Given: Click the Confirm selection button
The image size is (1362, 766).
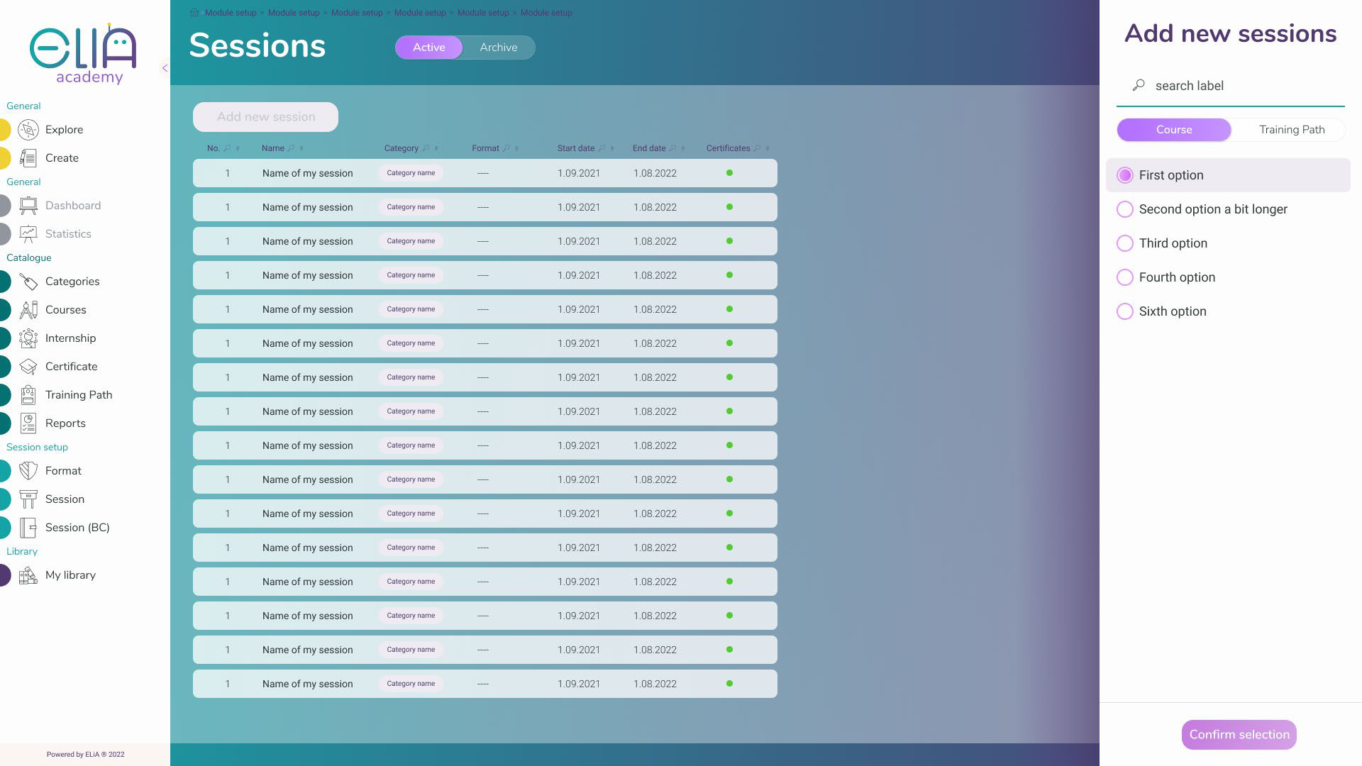Looking at the screenshot, I should pyautogui.click(x=1239, y=735).
